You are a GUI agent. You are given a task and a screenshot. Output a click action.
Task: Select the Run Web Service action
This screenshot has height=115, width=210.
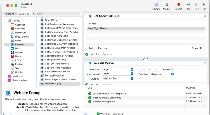(x=54, y=76)
